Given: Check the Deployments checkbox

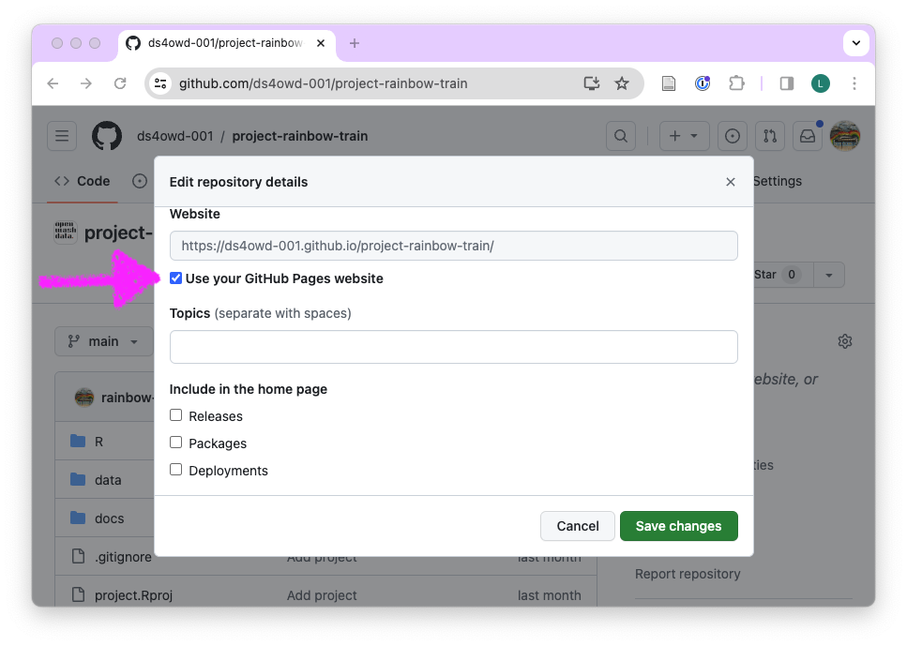Looking at the screenshot, I should [176, 470].
